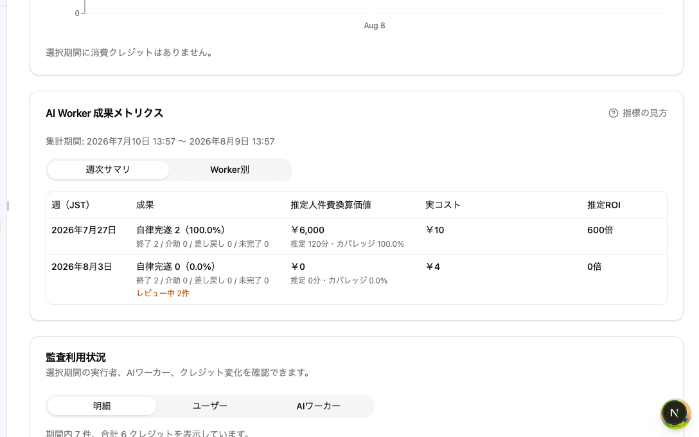Click the Aug 8 chart axis label

[x=375, y=26]
